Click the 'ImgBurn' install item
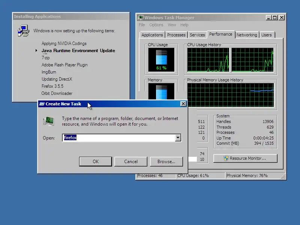 [49, 72]
